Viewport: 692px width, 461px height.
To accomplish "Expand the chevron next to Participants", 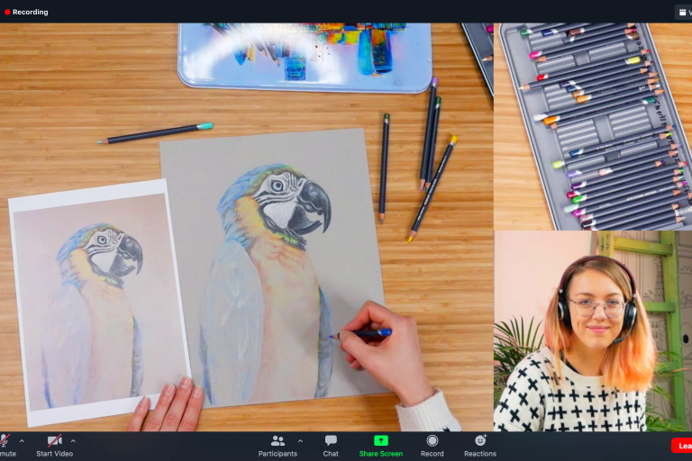I will [300, 441].
